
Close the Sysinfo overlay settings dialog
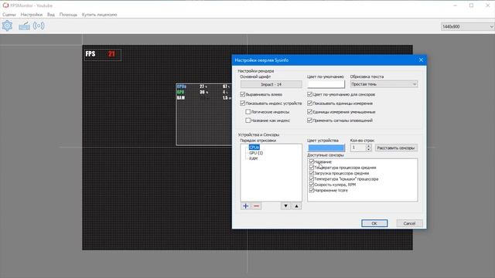[421, 60]
